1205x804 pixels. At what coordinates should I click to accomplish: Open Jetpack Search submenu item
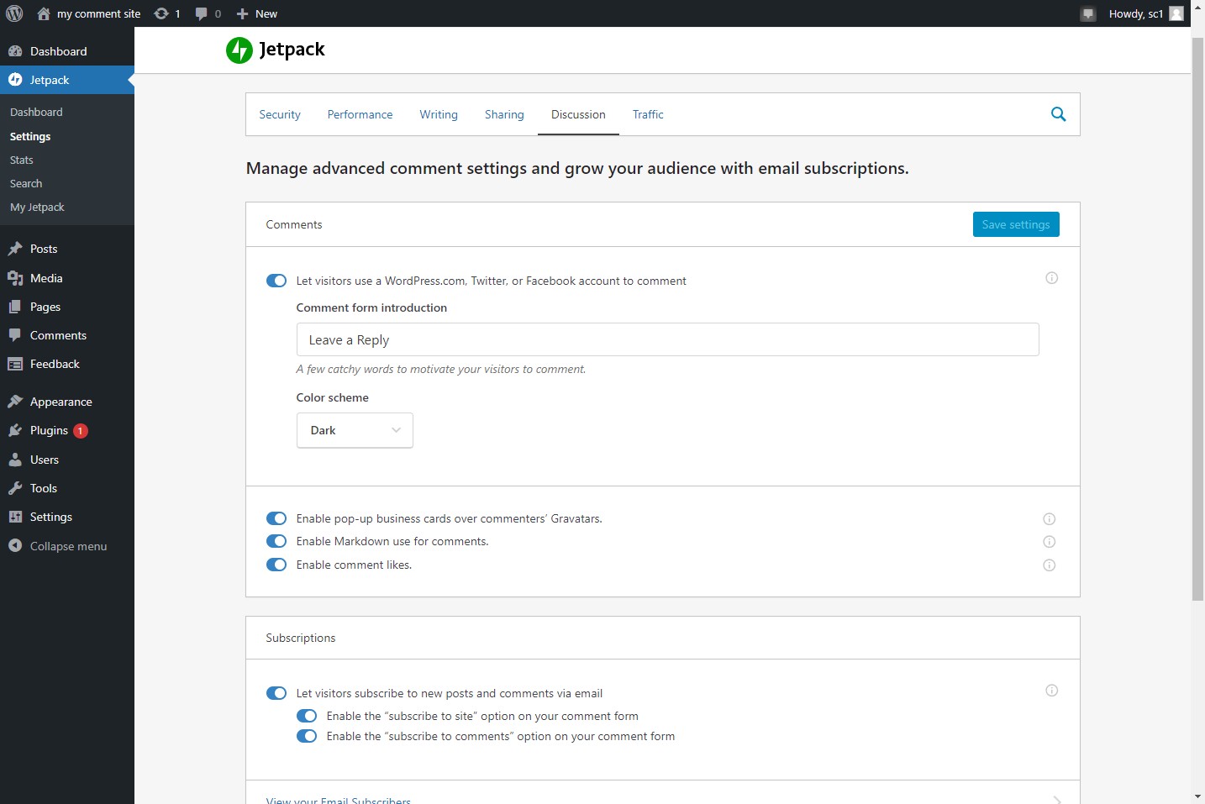click(26, 183)
